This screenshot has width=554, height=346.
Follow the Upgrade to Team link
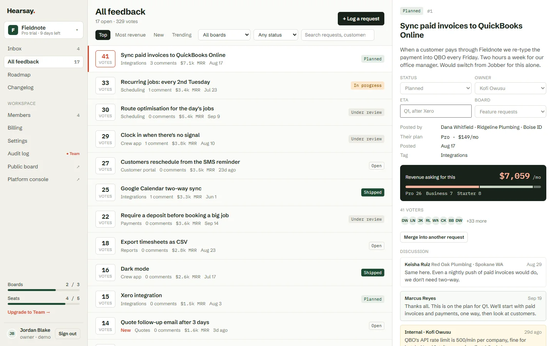click(x=29, y=312)
